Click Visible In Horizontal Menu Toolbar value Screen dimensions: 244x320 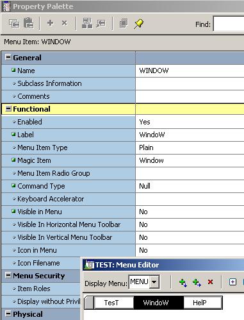click(x=143, y=224)
